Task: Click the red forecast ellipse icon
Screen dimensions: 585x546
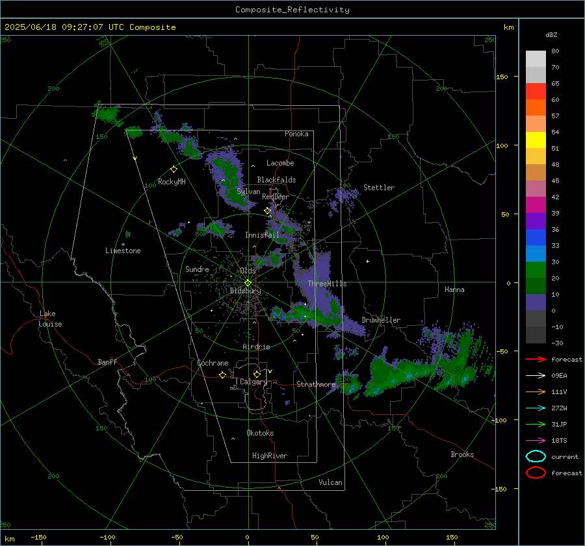Action: 536,473
